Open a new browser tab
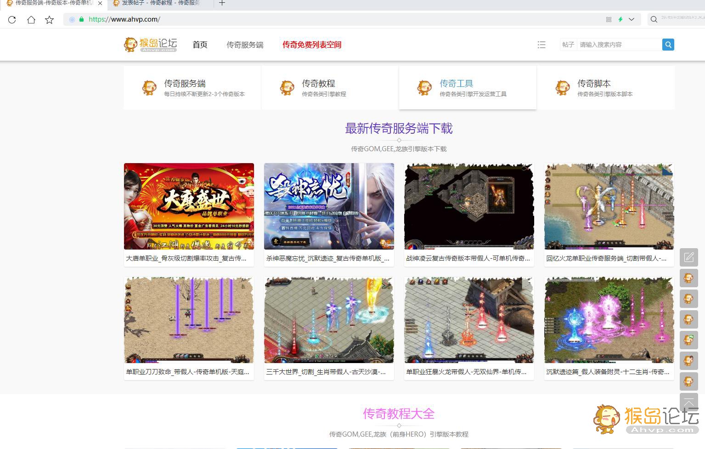The height and width of the screenshot is (449, 705). point(222,3)
